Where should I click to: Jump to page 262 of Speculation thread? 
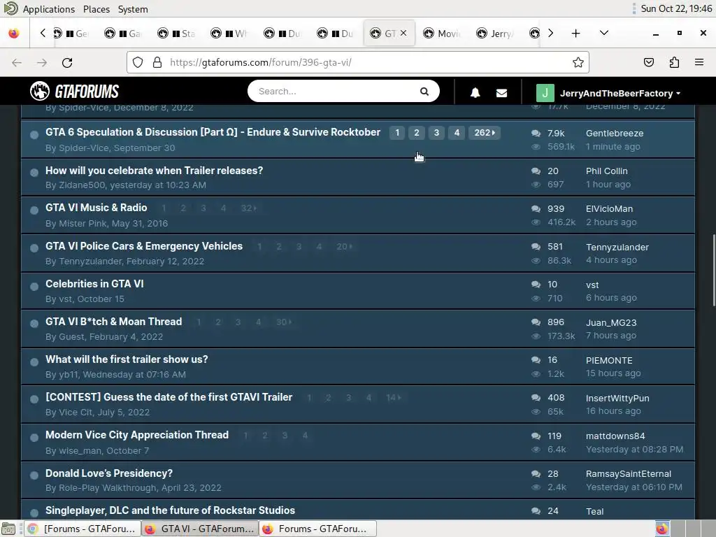(484, 132)
